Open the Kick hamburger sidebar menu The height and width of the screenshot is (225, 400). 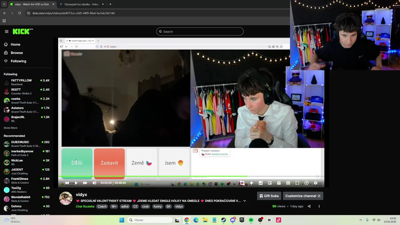7,32
